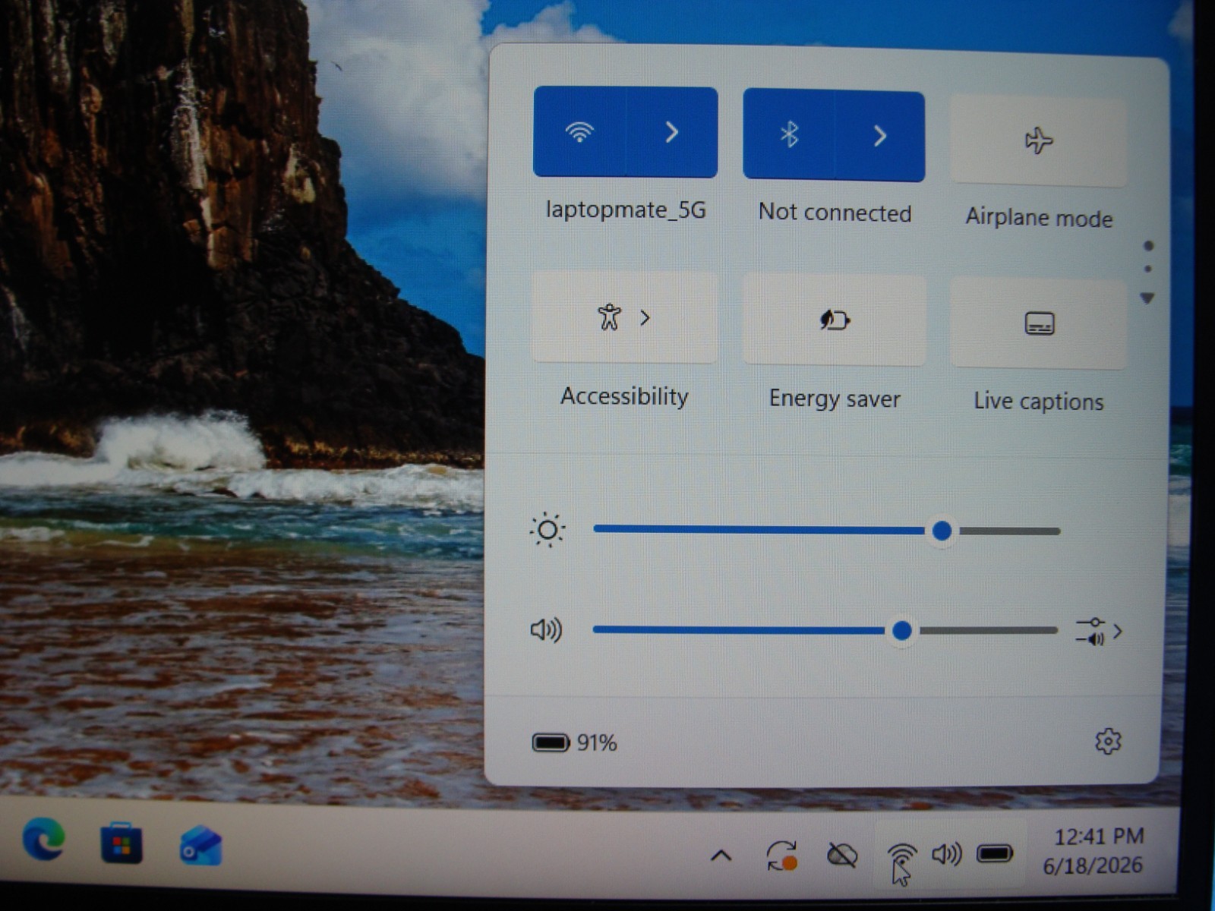Go to the next page of quick settings

coord(1147,298)
